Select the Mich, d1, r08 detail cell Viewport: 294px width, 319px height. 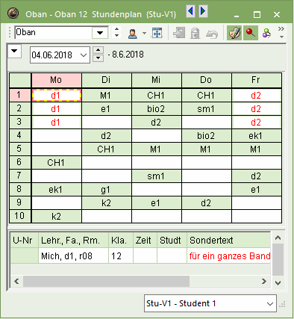(73, 255)
